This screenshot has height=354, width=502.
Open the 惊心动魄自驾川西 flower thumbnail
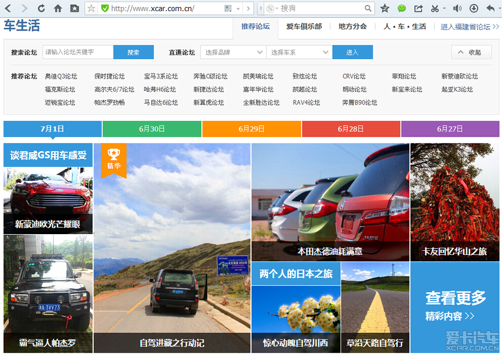pyautogui.click(x=296, y=319)
